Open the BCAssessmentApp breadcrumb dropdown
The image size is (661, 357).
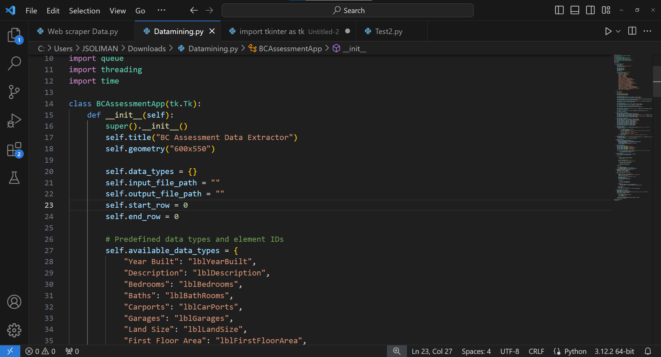point(290,48)
